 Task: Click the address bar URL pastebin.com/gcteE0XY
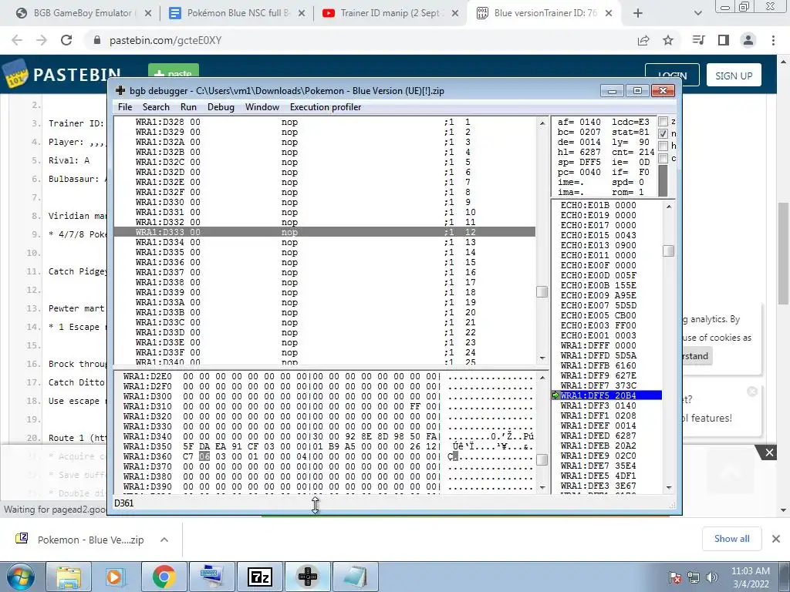pos(165,40)
